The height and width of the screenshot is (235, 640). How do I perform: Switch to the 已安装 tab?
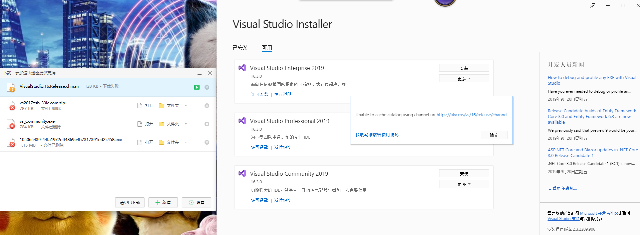point(241,48)
